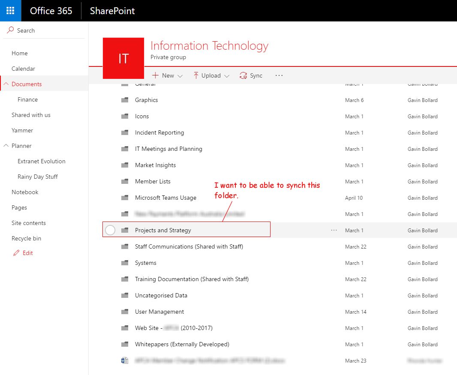457x375 pixels.
Task: Click SharePoint in the top bar
Action: click(x=111, y=10)
